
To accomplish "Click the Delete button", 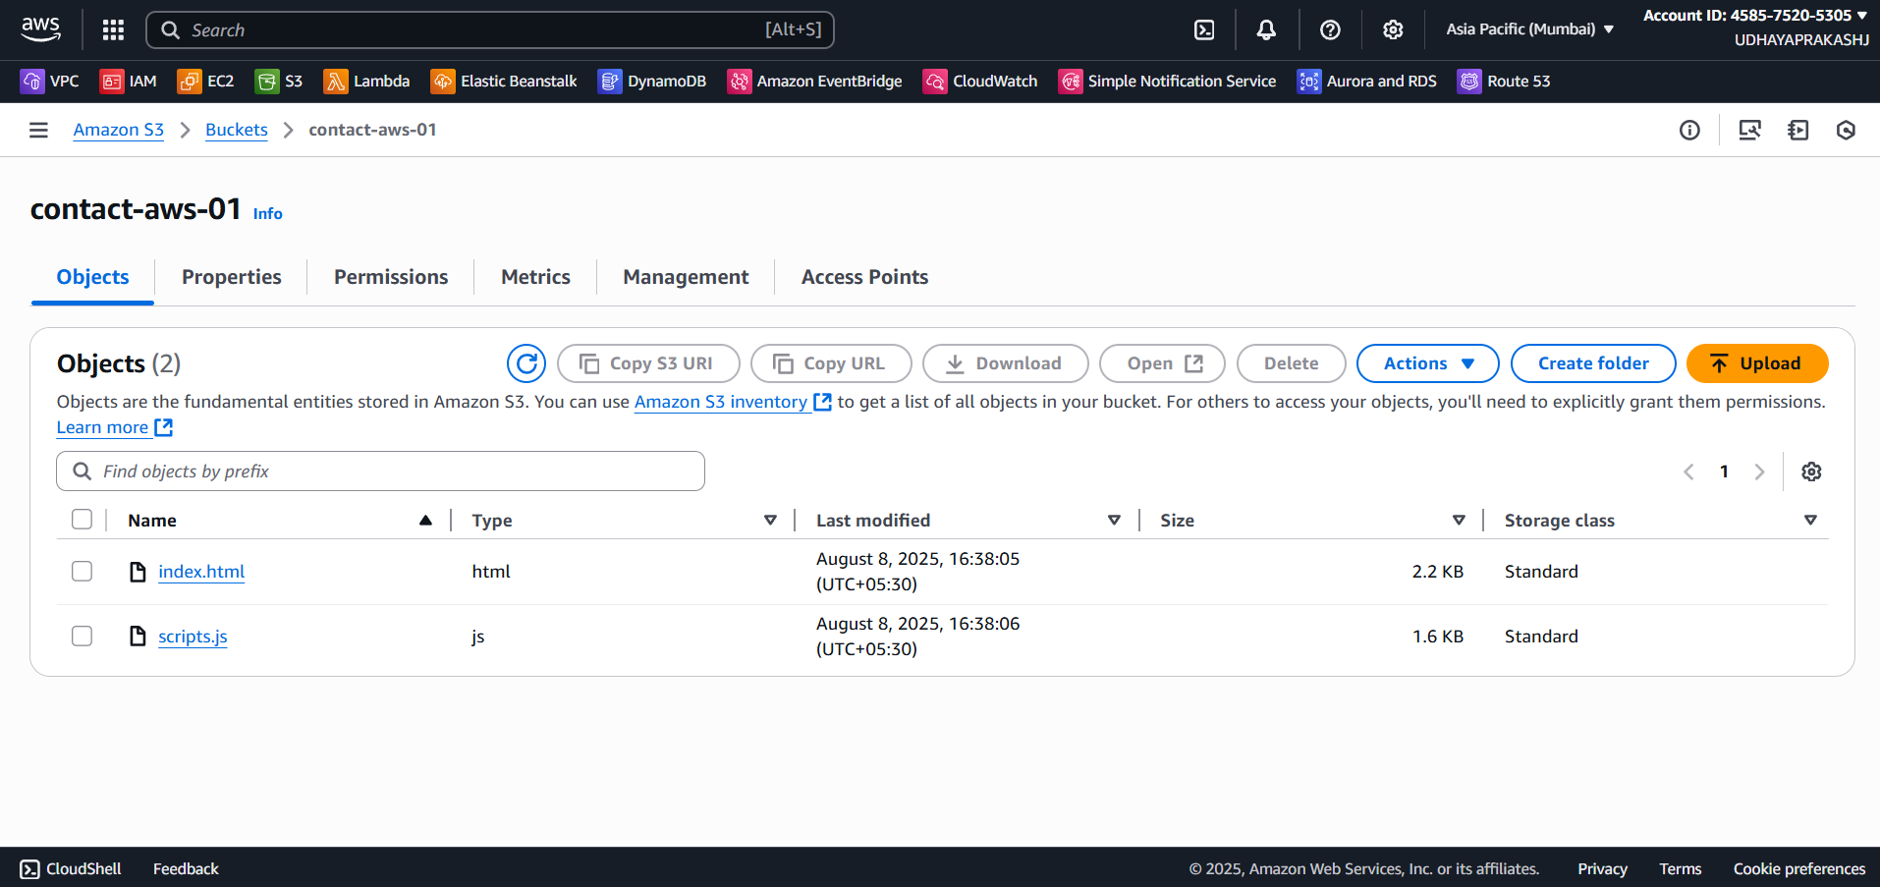I will click(x=1291, y=363).
